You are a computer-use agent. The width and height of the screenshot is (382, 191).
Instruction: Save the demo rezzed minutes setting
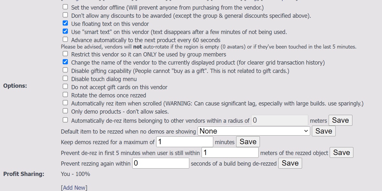tap(248, 142)
